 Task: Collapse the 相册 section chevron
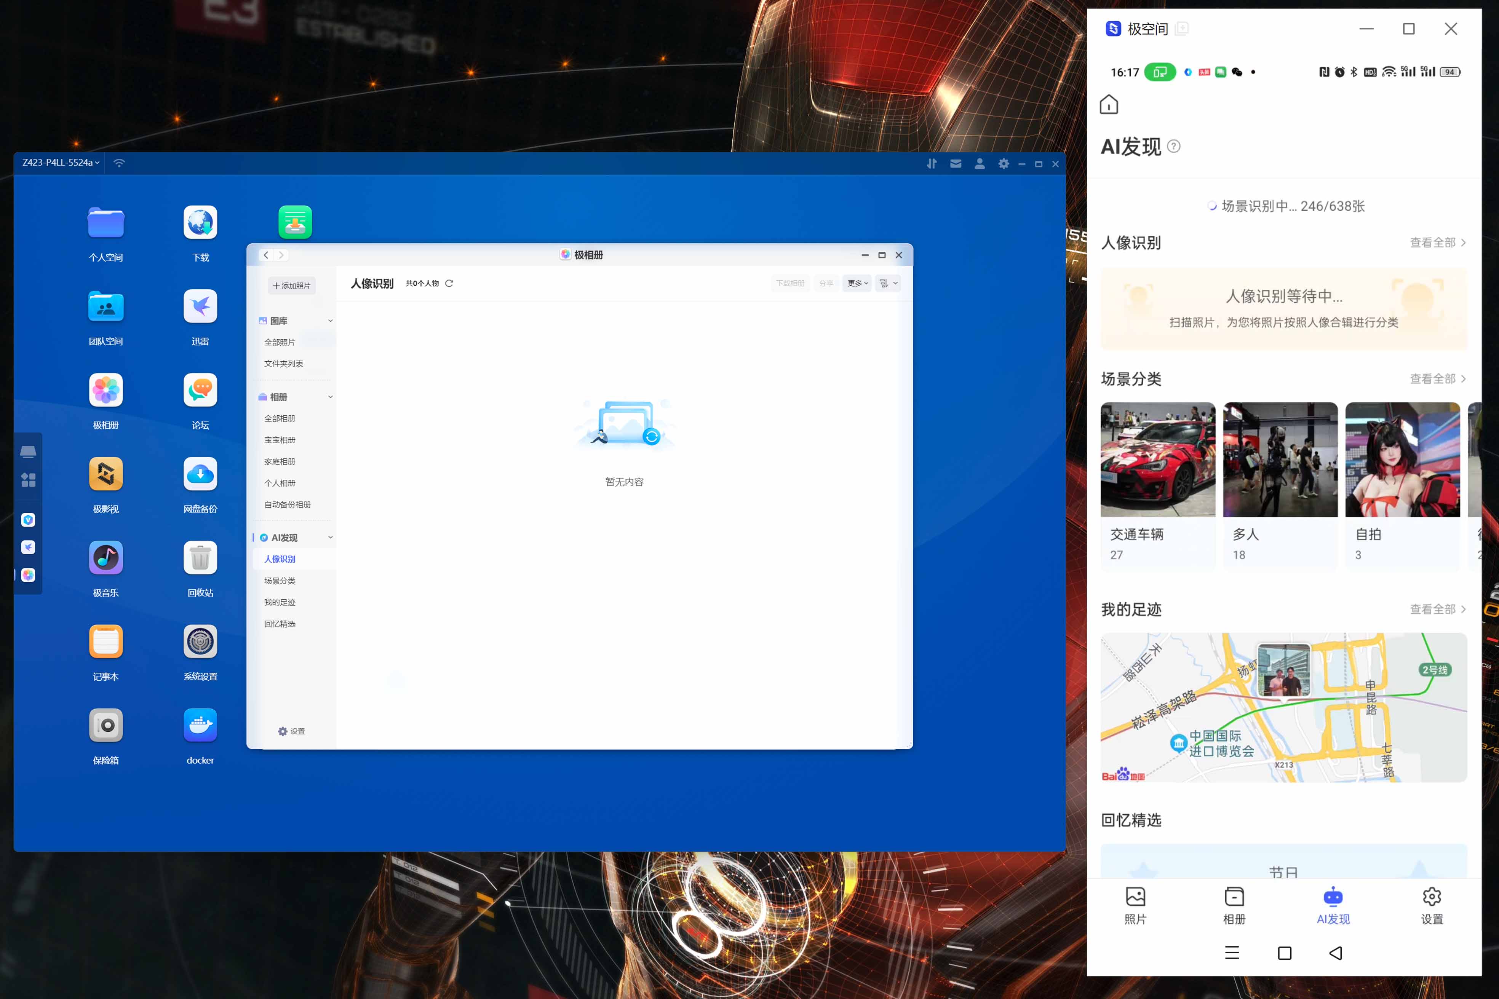(330, 397)
